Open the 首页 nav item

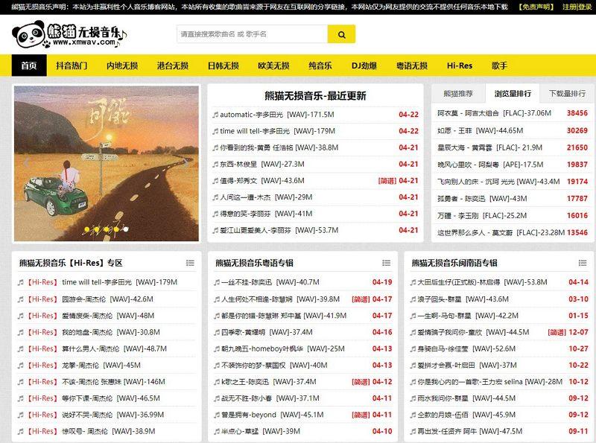29,66
